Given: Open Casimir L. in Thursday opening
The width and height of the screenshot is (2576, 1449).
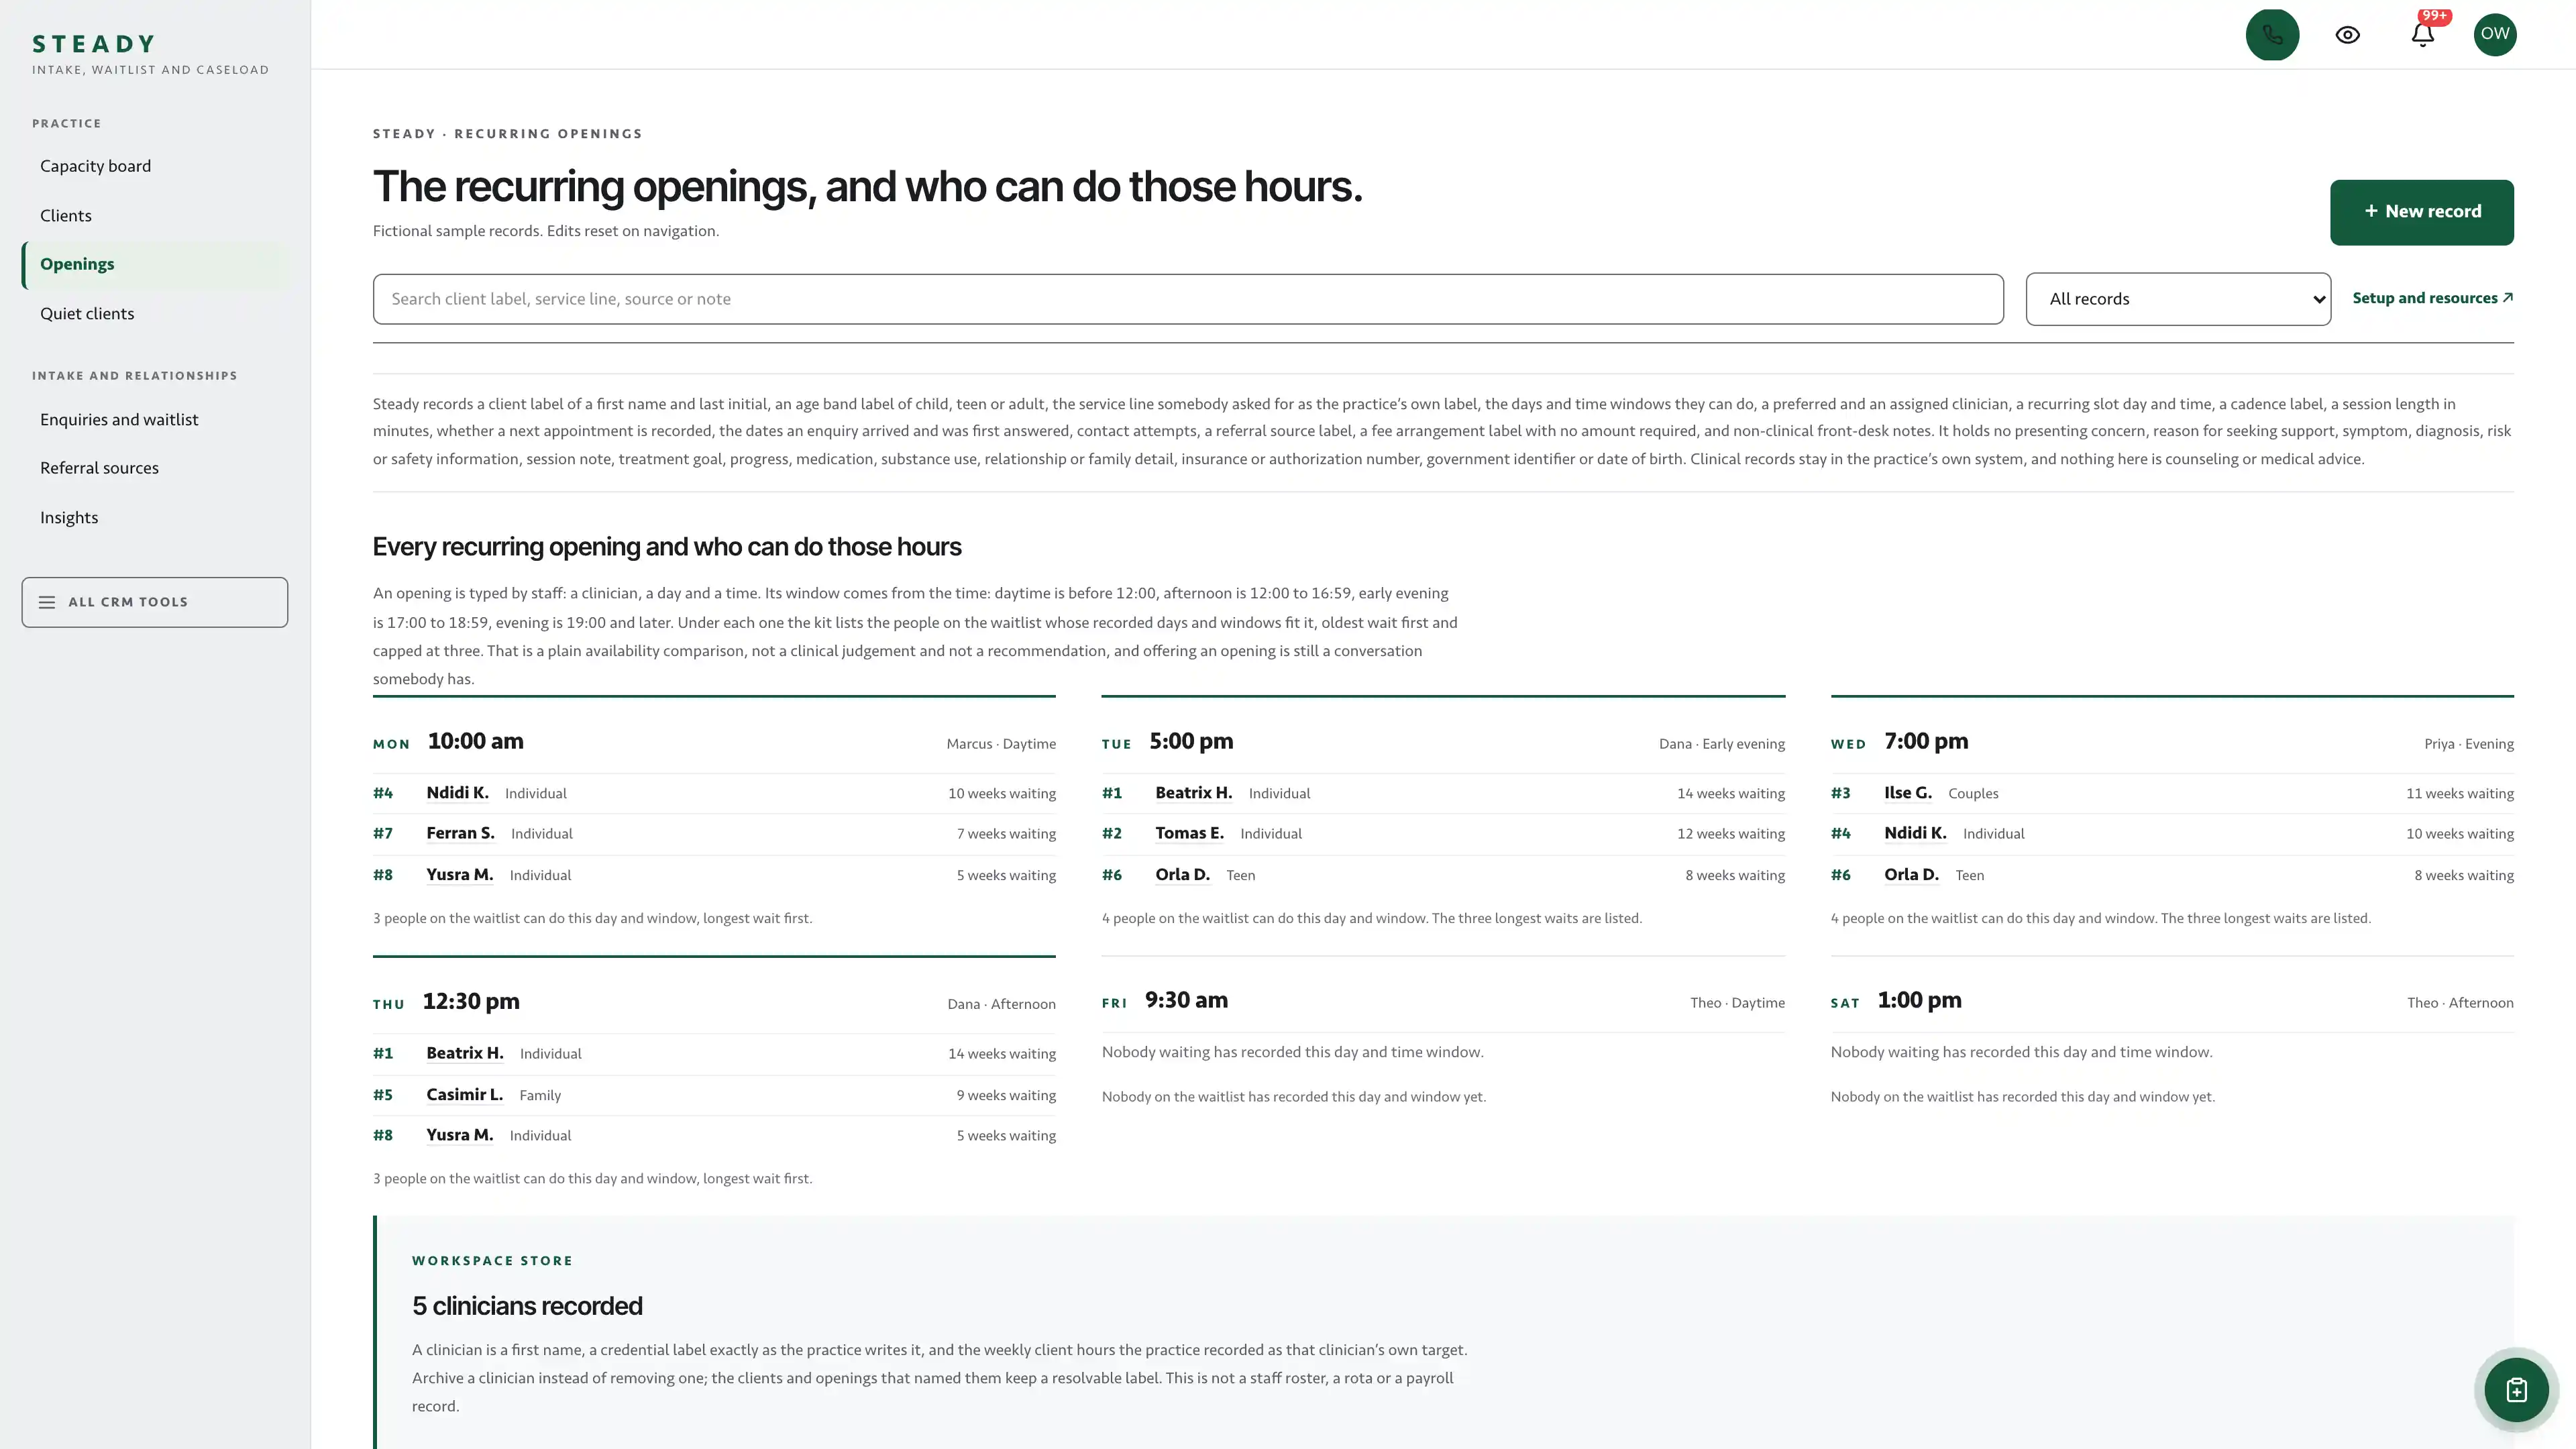Looking at the screenshot, I should (x=464, y=1095).
